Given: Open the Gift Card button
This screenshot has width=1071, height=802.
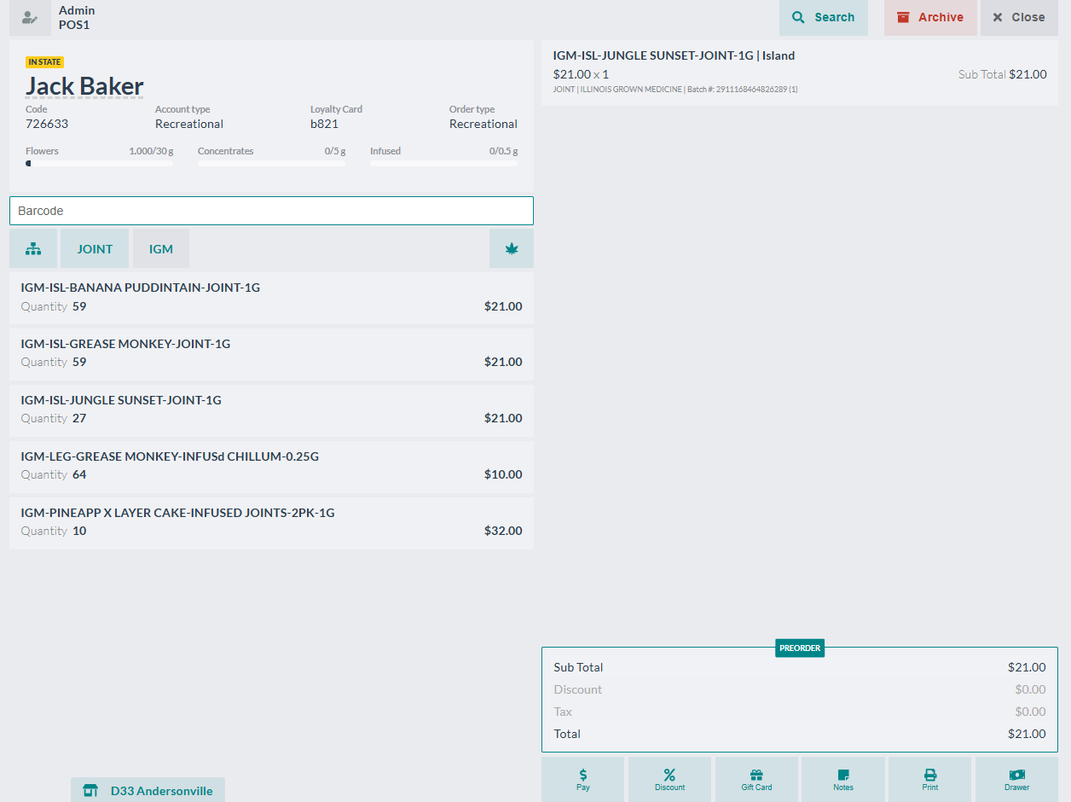Looking at the screenshot, I should point(756,779).
